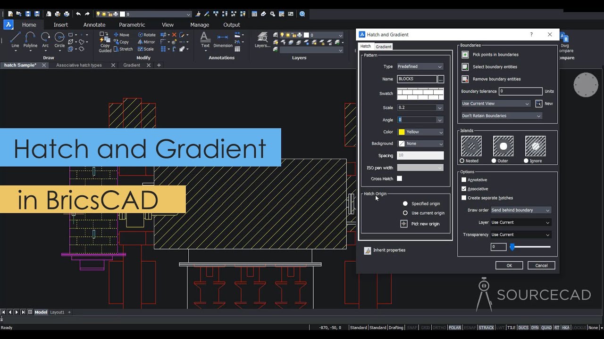The width and height of the screenshot is (604, 339).
Task: Switch to the Gradient dialog tab
Action: 383,47
